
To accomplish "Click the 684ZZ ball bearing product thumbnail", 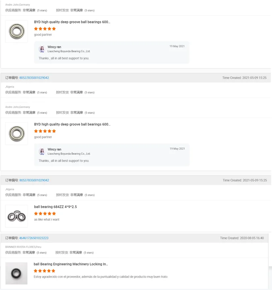I will 16,216.
